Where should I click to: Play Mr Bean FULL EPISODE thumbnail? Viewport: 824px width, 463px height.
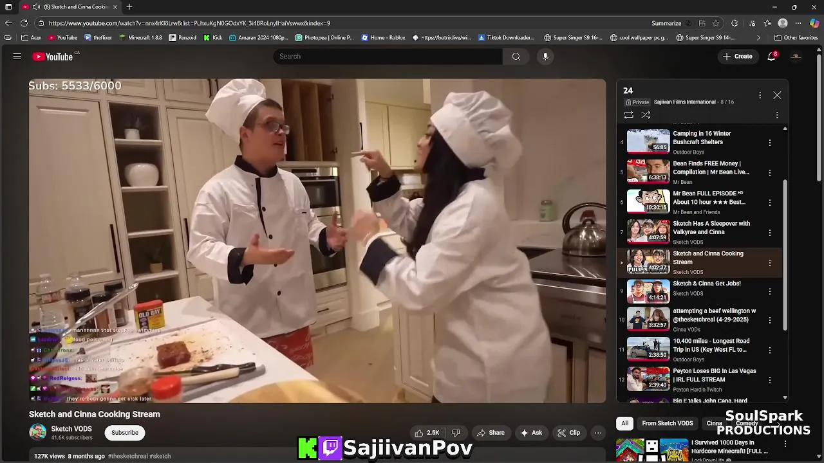point(648,201)
